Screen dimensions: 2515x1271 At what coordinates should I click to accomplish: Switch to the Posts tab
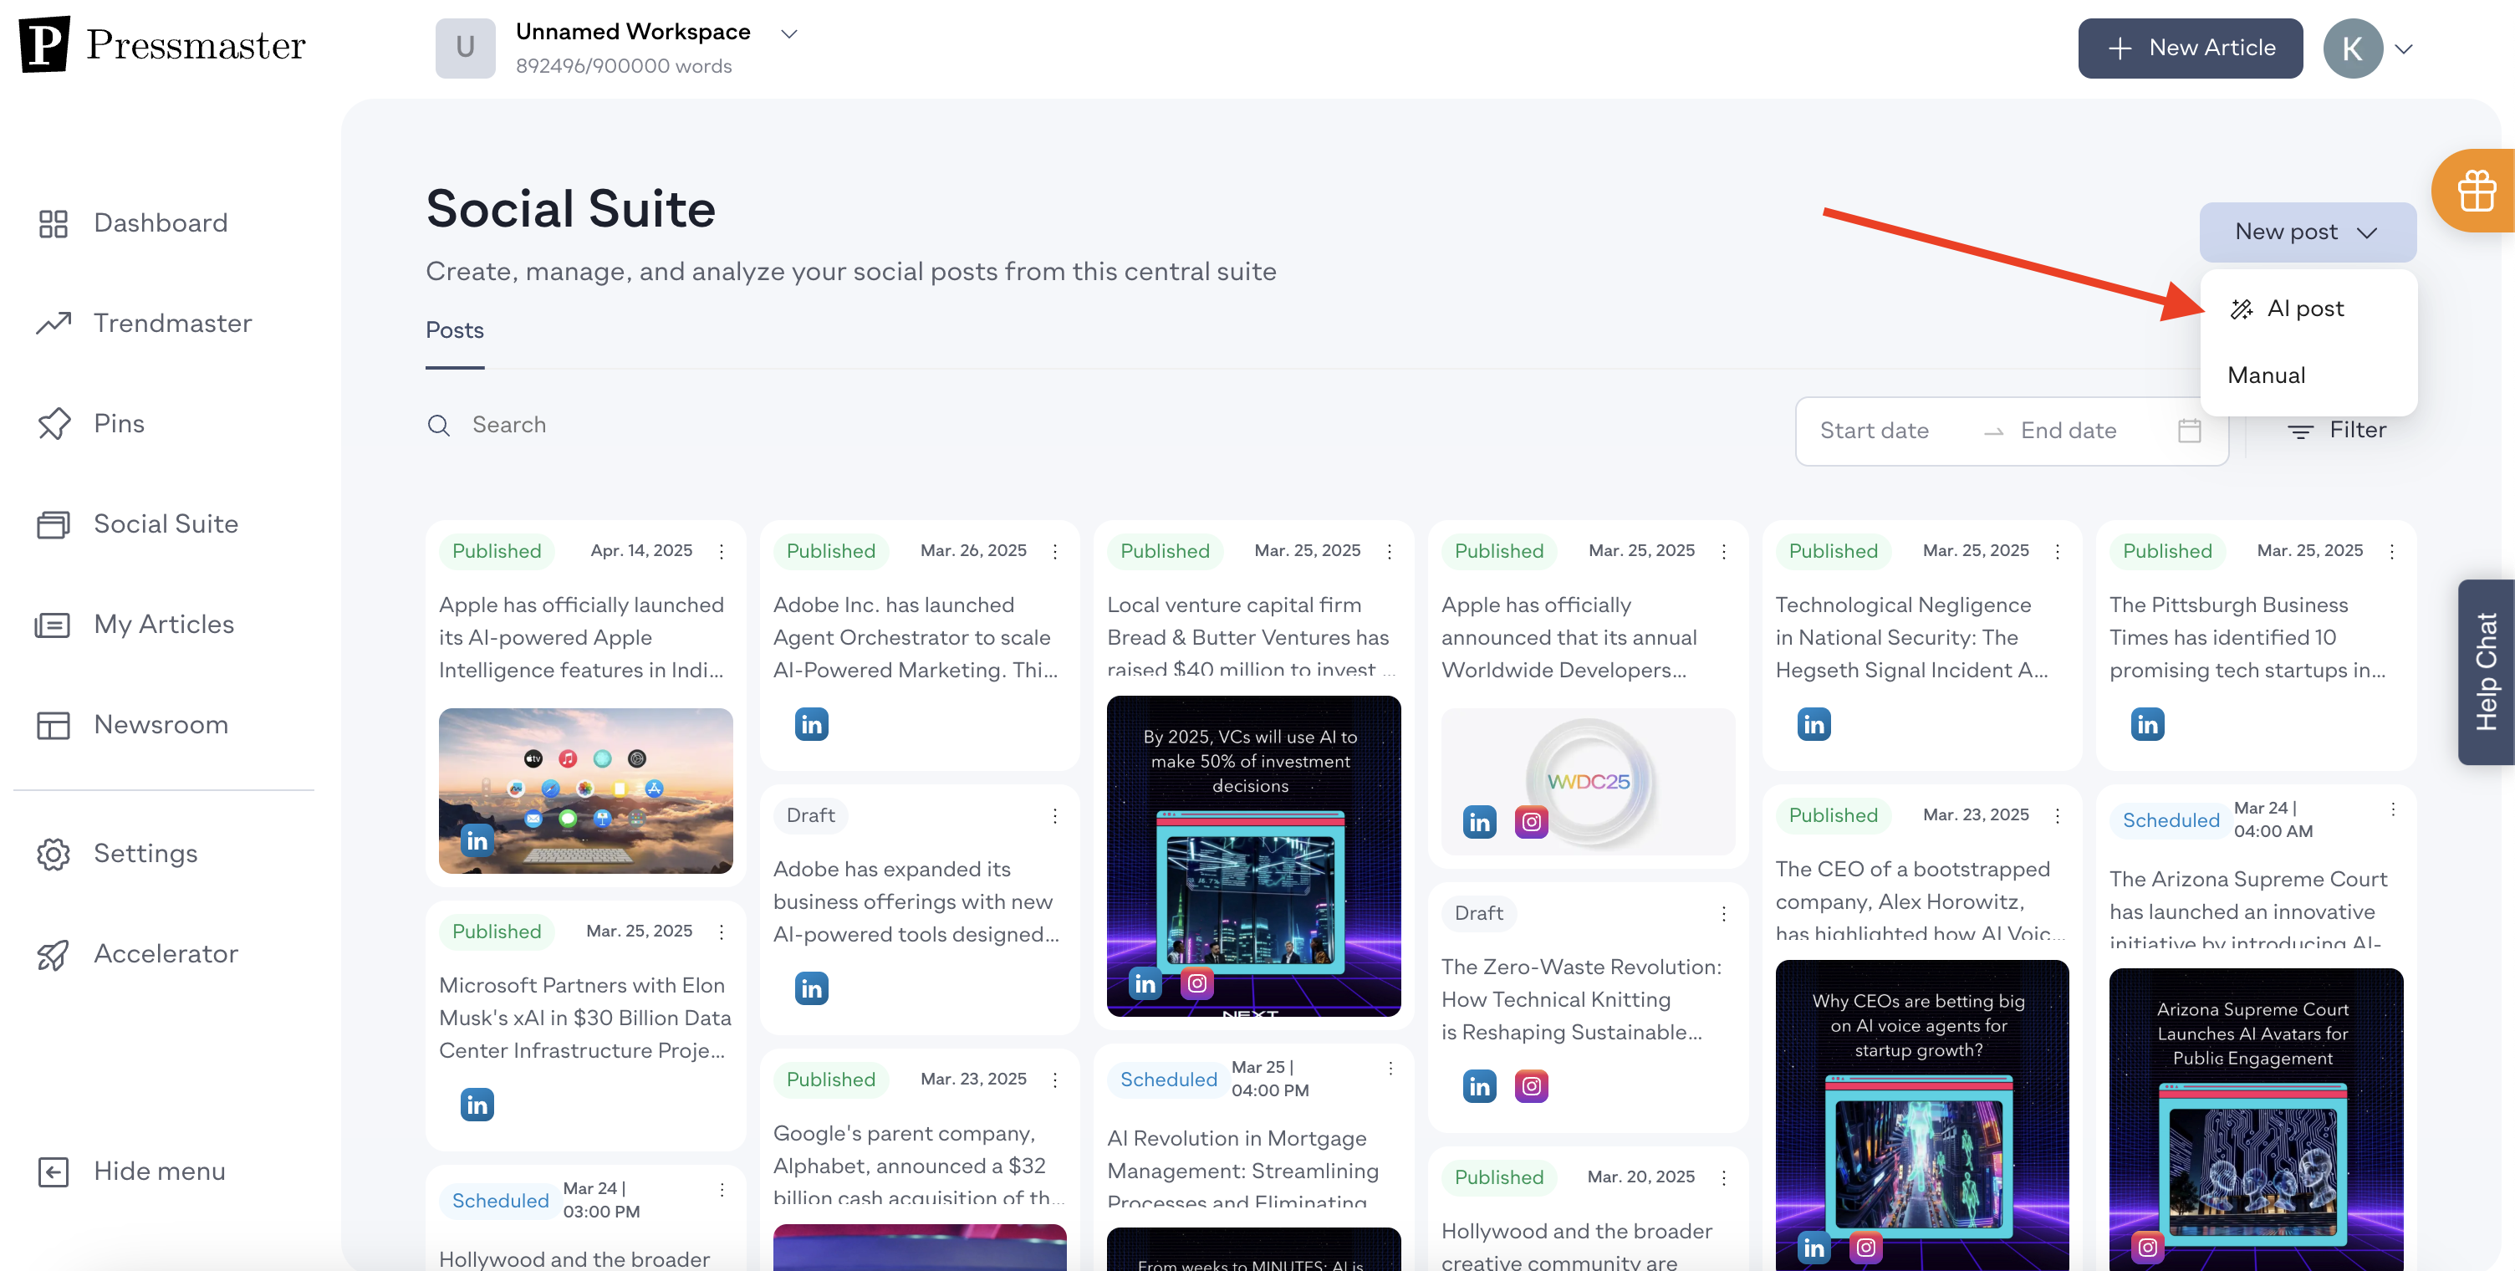tap(454, 331)
